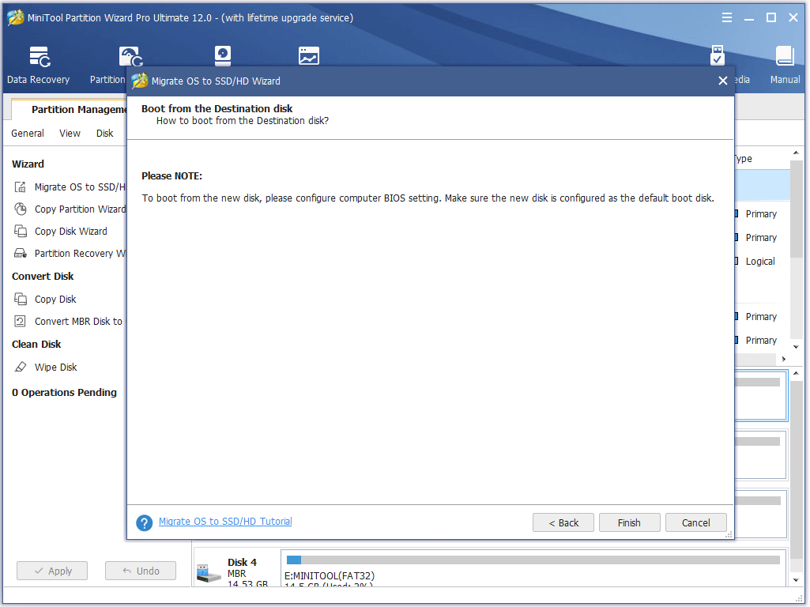
Task: Open the Bootable Media toolbar icon
Action: click(717, 56)
